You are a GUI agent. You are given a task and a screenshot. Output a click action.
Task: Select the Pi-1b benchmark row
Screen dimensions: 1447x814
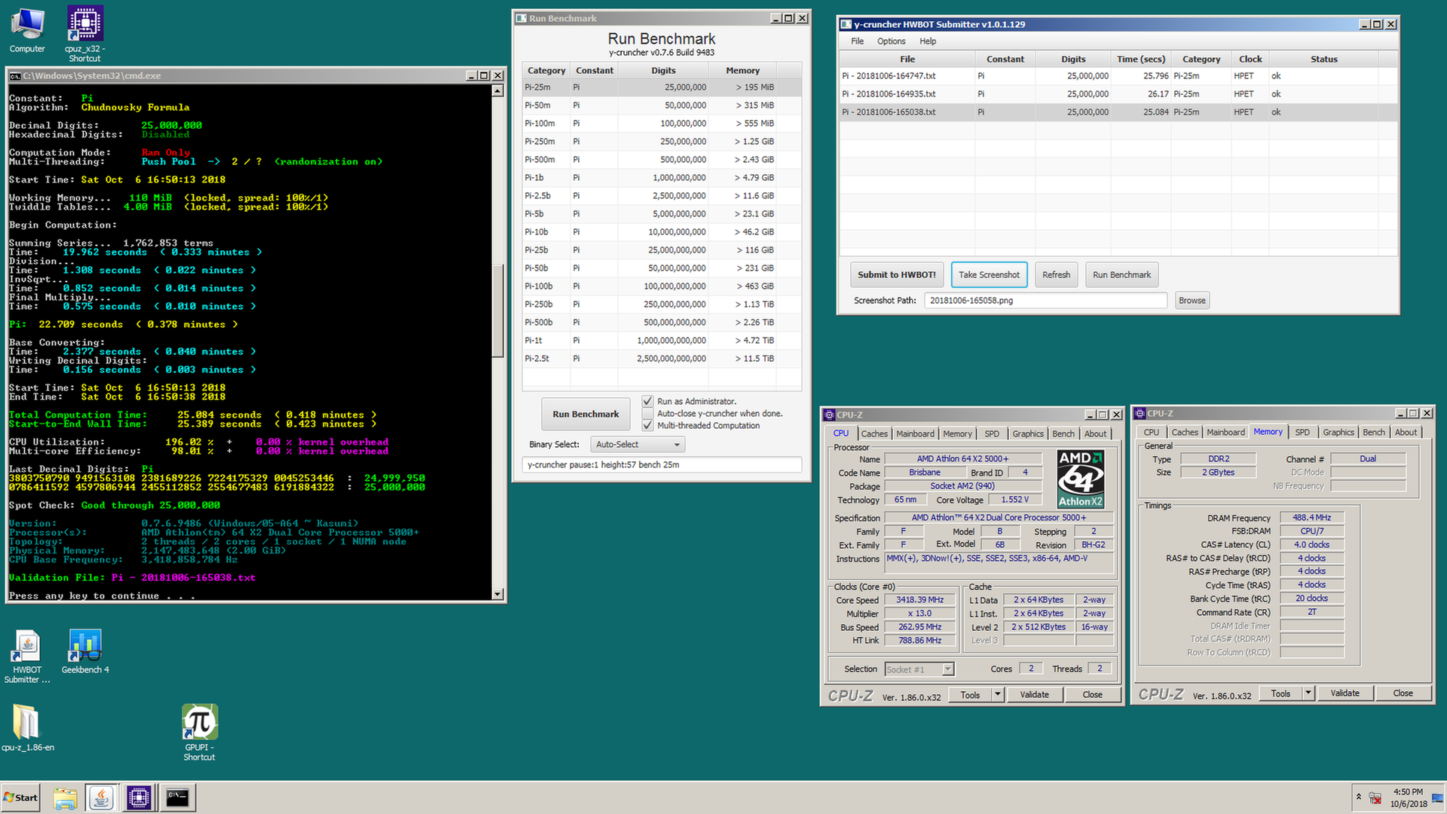click(x=662, y=178)
